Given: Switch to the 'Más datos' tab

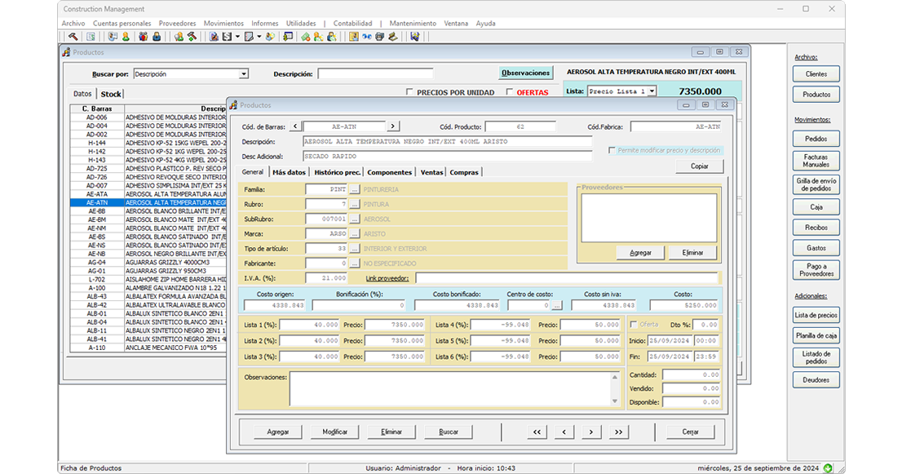Looking at the screenshot, I should [x=289, y=172].
